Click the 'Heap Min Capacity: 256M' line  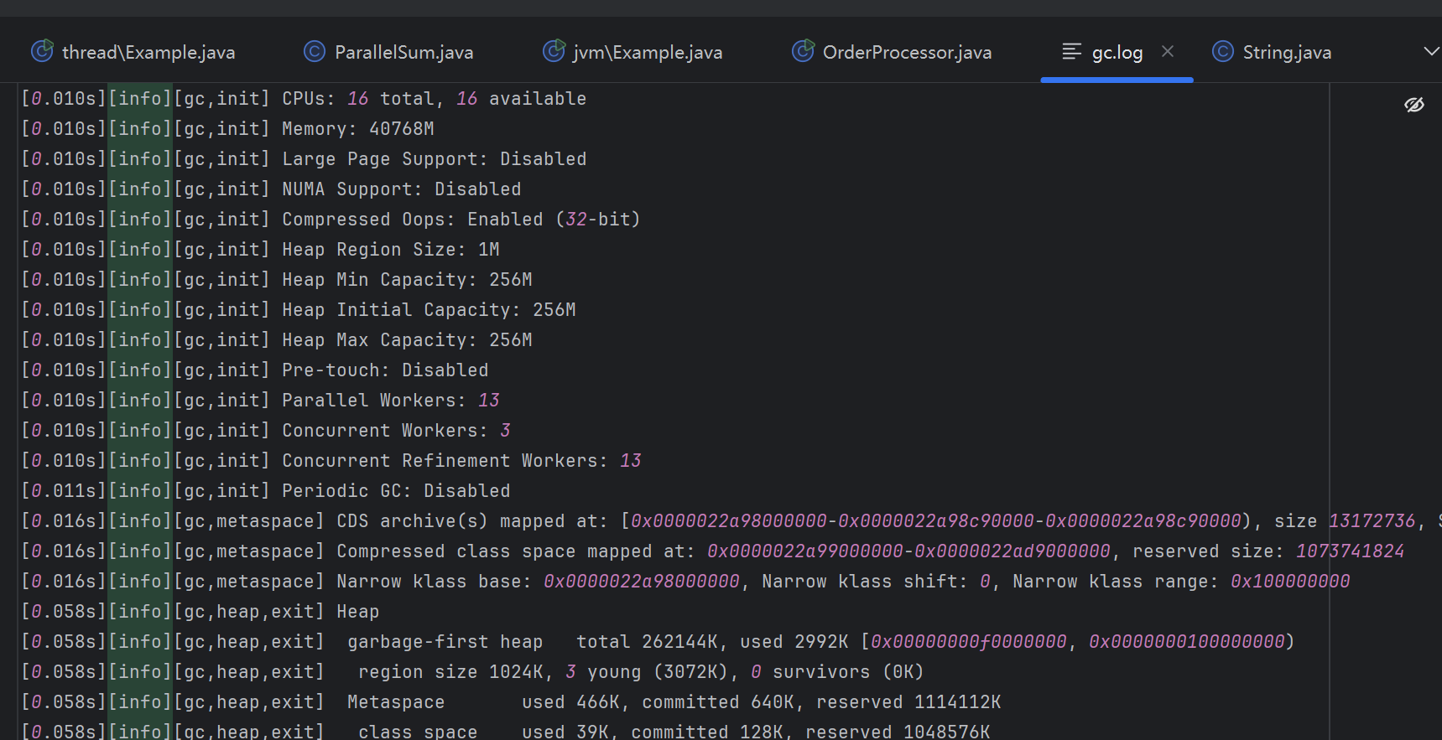[277, 280]
